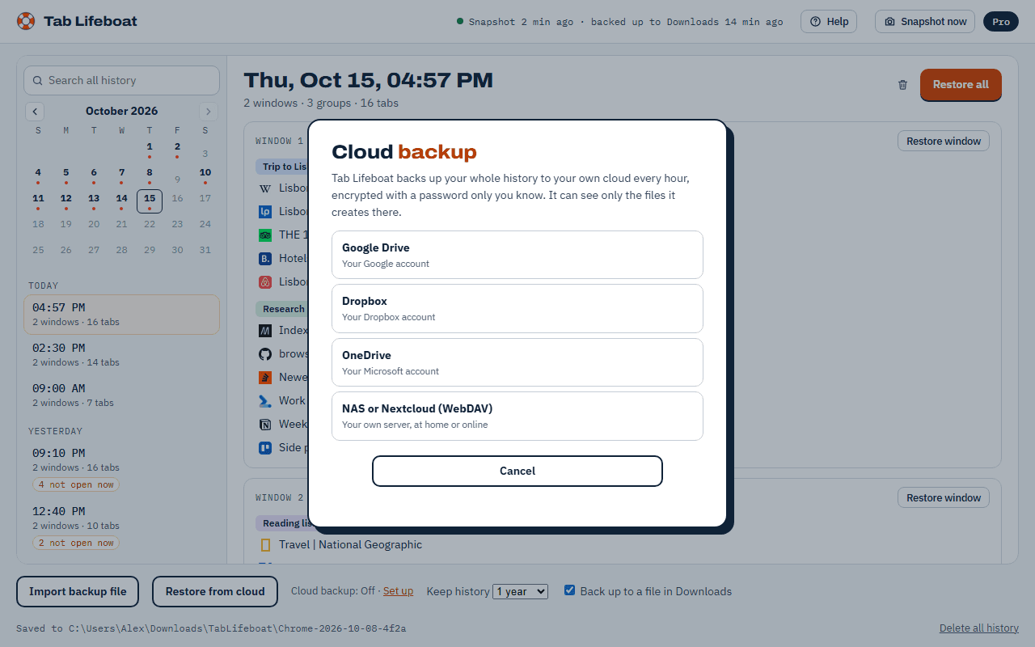Go to next month in calendar

(209, 112)
